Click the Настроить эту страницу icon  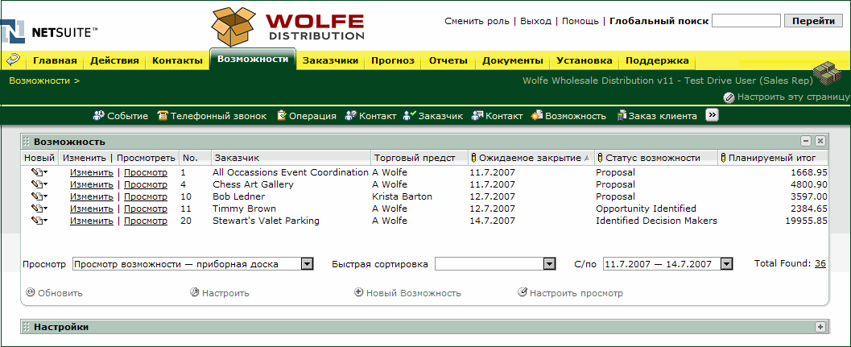[729, 97]
